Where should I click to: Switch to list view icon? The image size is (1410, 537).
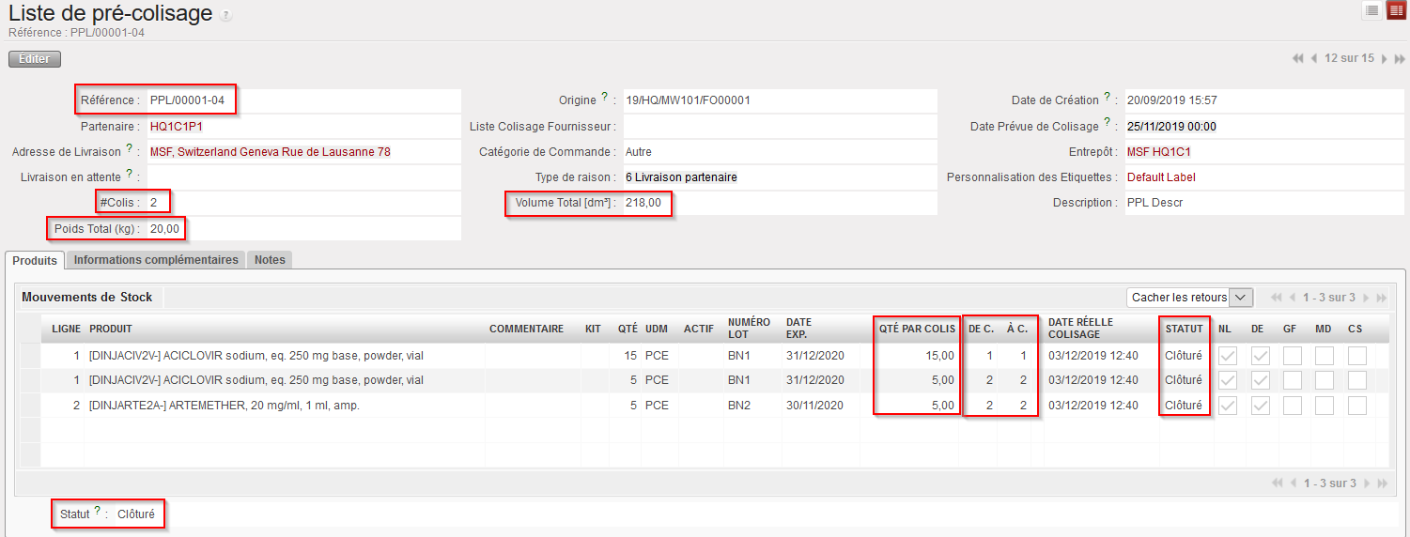pyautogui.click(x=1372, y=10)
